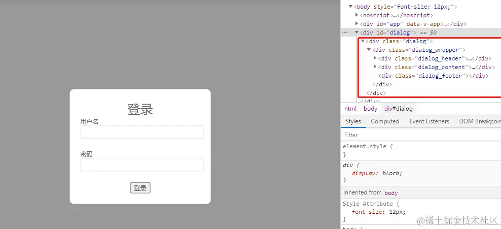The width and height of the screenshot is (501, 229).
Task: Click the element.style rule
Action: tap(368, 146)
